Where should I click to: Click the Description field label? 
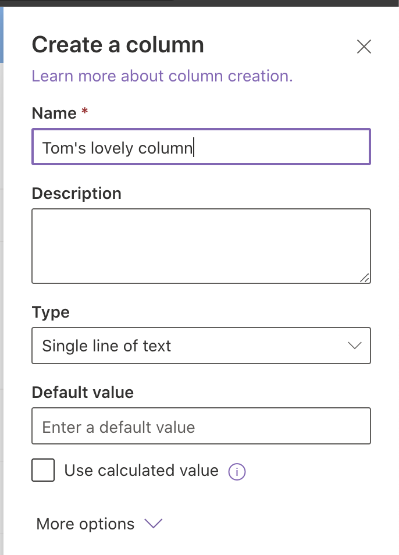click(x=77, y=194)
